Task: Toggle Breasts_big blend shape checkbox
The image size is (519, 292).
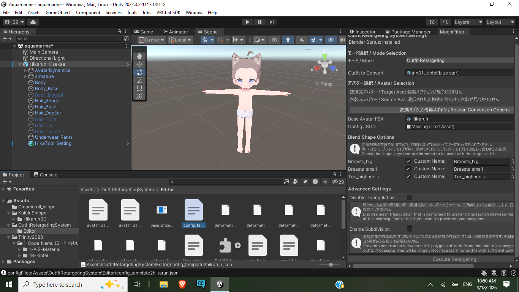Action: coord(408,161)
